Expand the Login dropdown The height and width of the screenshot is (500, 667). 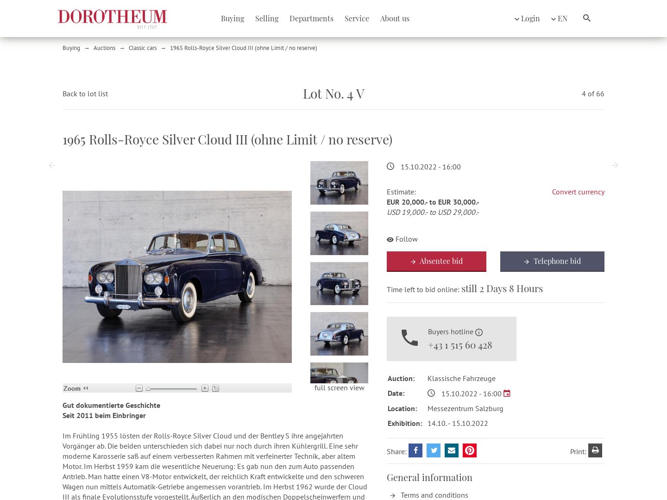click(x=527, y=19)
